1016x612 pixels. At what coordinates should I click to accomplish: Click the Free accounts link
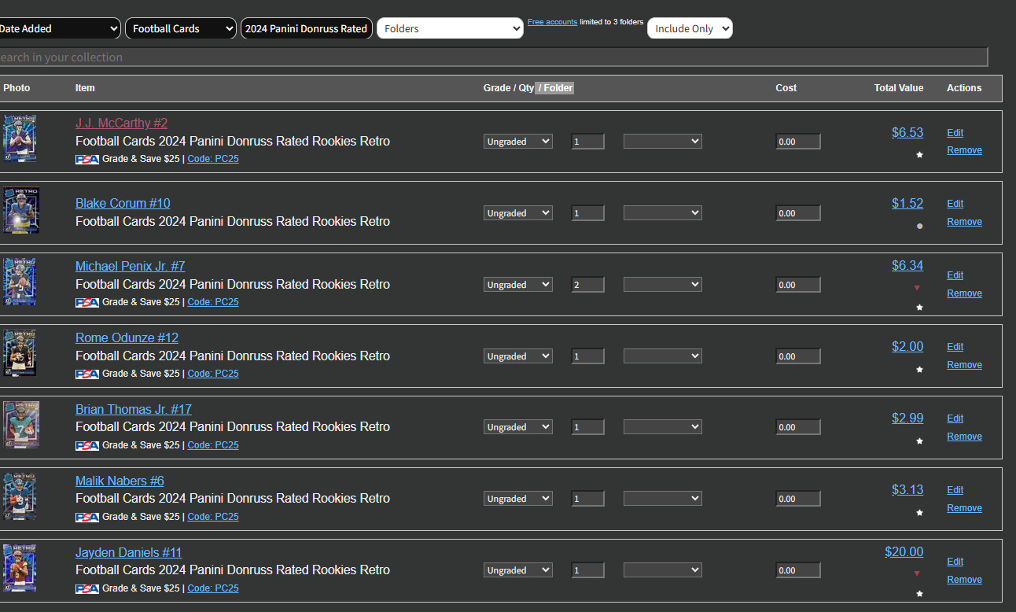tap(552, 22)
